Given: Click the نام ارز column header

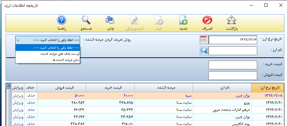Looking at the screenshot, I should 222,88.
